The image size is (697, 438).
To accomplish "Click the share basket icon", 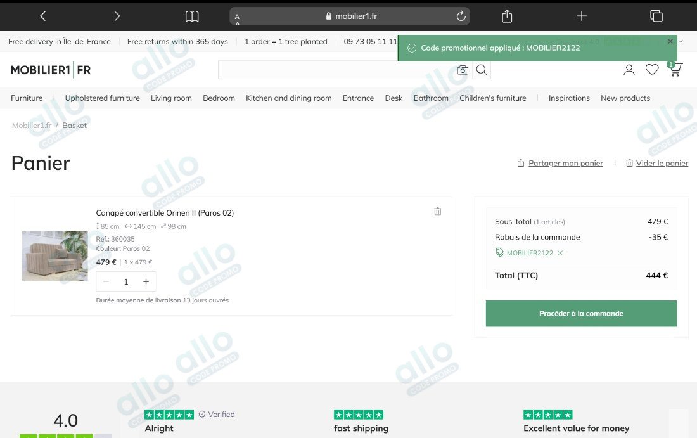I will (520, 163).
